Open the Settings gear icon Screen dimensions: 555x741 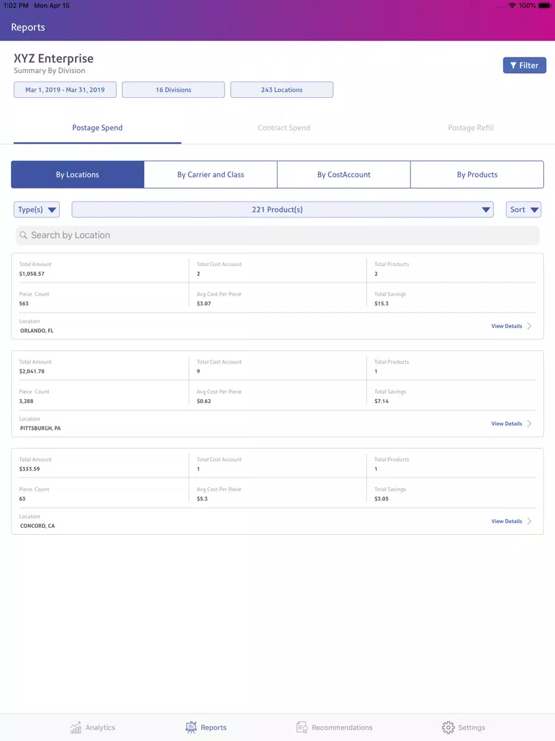point(448,727)
